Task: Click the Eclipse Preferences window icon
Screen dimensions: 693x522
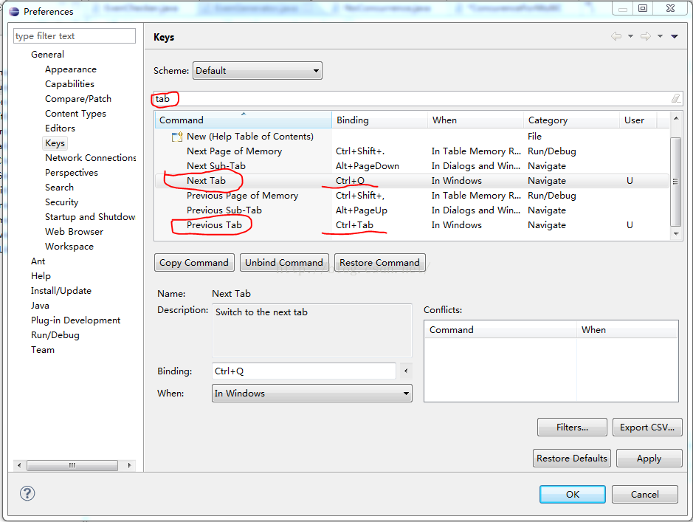Action: [x=14, y=12]
